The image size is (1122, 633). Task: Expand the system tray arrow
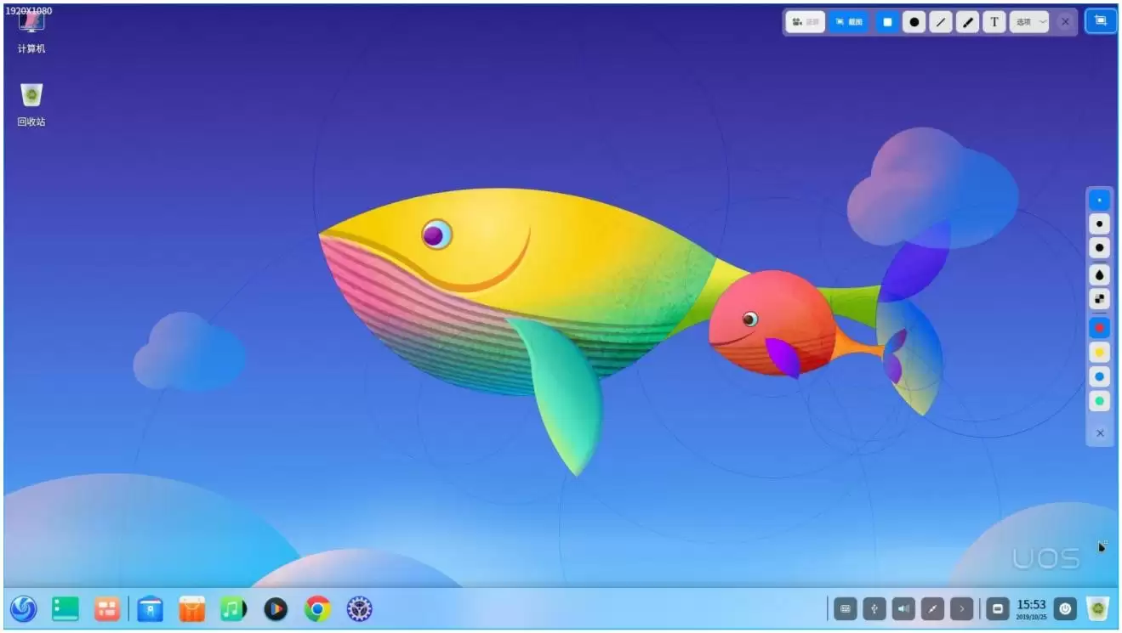click(962, 608)
